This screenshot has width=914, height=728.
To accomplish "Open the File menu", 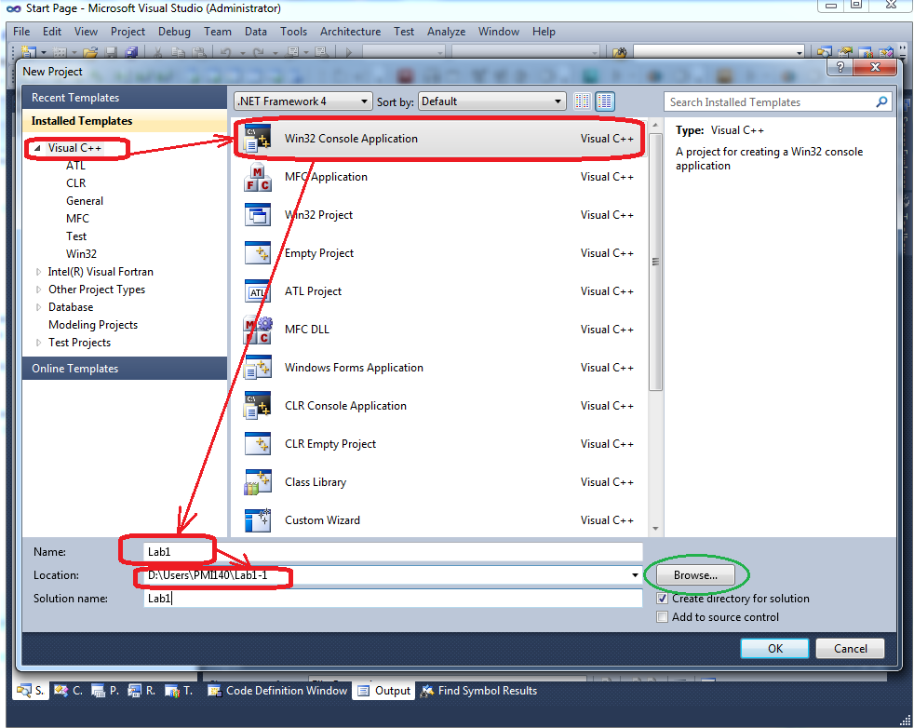I will click(x=21, y=32).
